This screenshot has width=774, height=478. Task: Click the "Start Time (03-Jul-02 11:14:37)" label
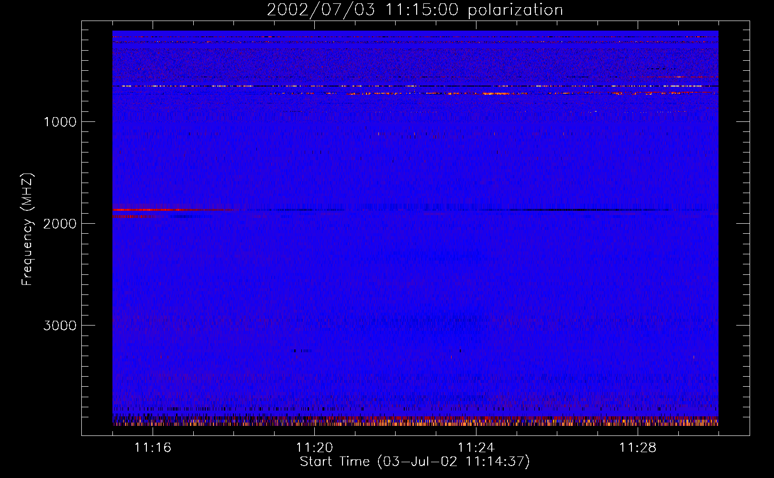click(415, 462)
